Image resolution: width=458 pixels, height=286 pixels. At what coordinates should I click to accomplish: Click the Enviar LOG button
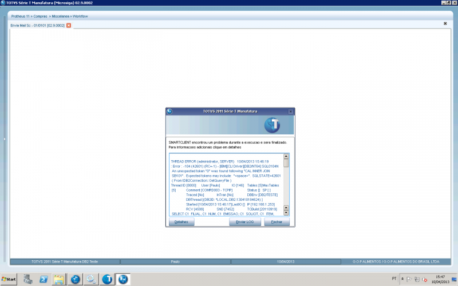(x=245, y=222)
